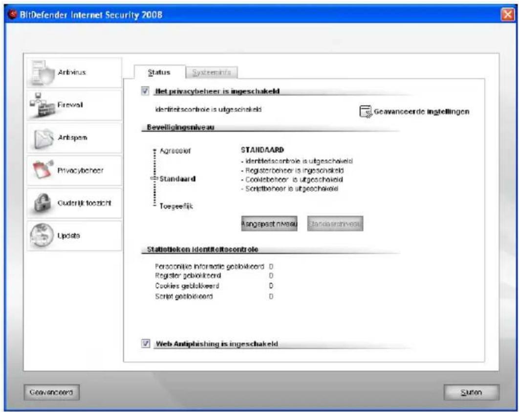Click 'Cookies geblokkeerd' statistic
Screen dimensions: 519x412
pyautogui.click(x=187, y=286)
